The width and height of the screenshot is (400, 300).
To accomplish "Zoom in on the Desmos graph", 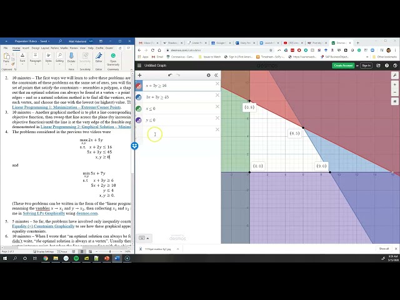I will (394, 85).
